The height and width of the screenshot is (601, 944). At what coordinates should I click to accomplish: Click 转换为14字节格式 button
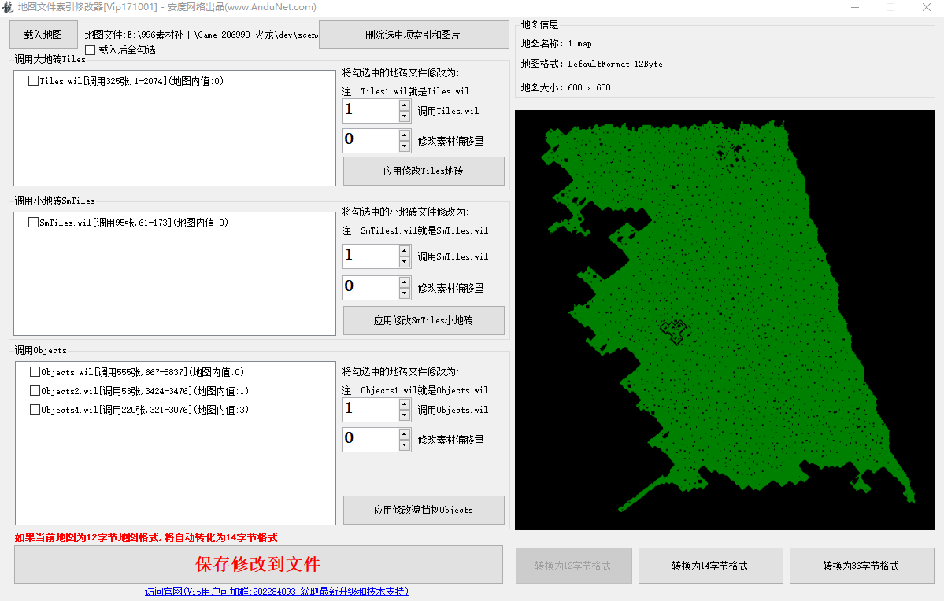[x=710, y=566]
